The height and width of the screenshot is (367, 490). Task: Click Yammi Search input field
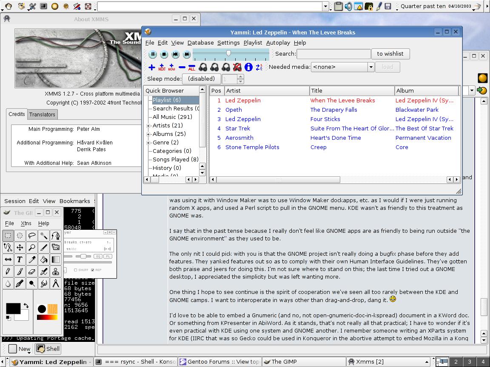[333, 54]
